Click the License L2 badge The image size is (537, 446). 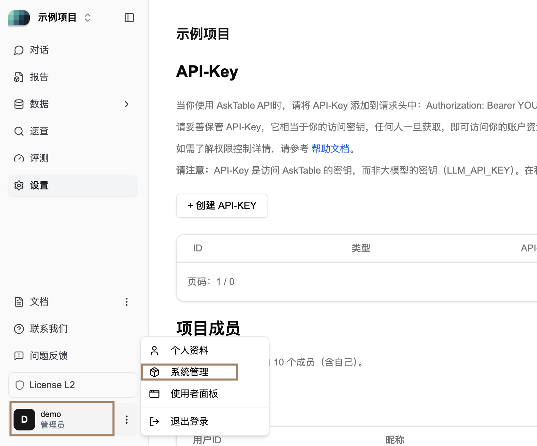[x=72, y=385]
